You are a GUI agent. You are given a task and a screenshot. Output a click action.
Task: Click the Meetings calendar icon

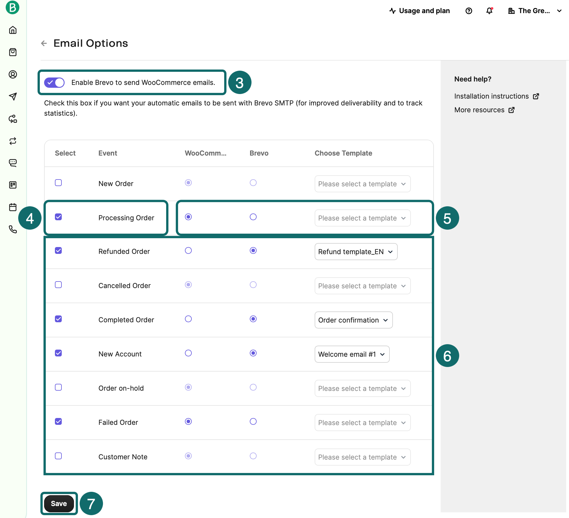point(13,207)
